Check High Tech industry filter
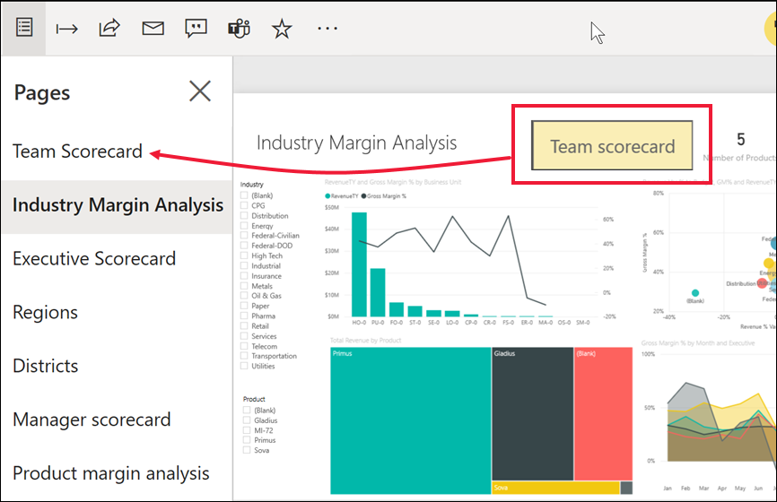The height and width of the screenshot is (502, 777). (x=244, y=256)
